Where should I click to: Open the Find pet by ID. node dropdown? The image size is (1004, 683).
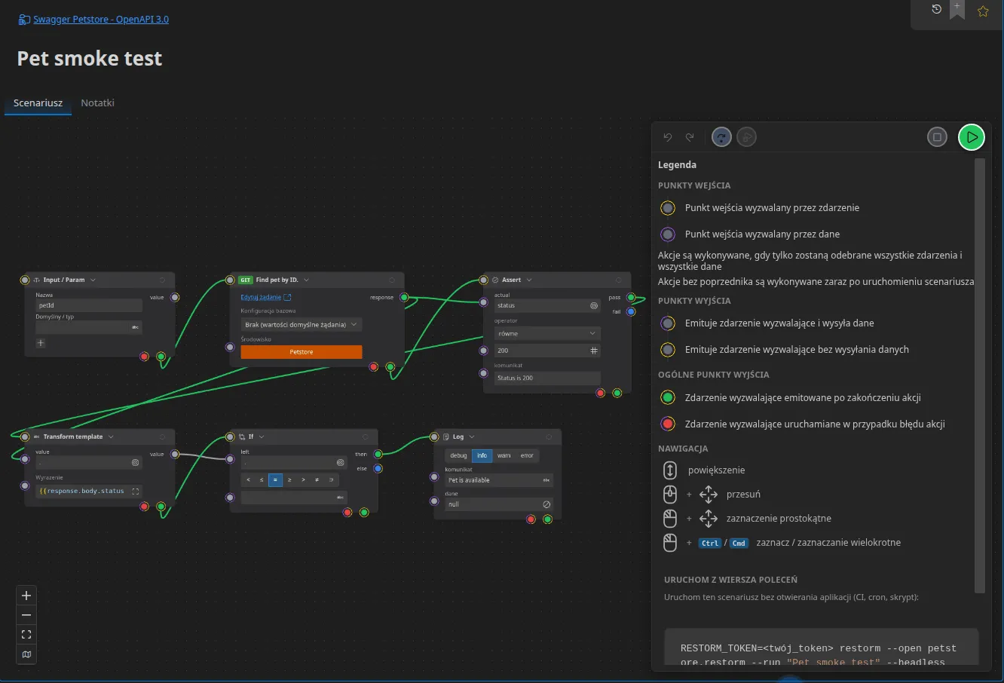click(x=306, y=280)
